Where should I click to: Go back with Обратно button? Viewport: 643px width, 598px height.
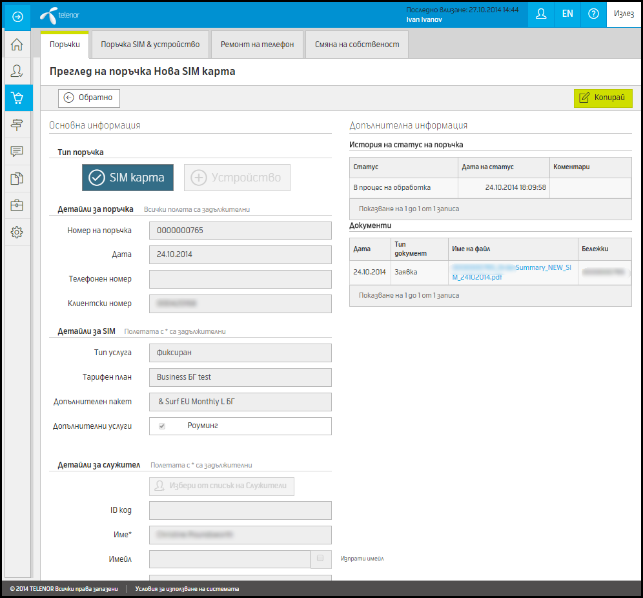(x=89, y=98)
